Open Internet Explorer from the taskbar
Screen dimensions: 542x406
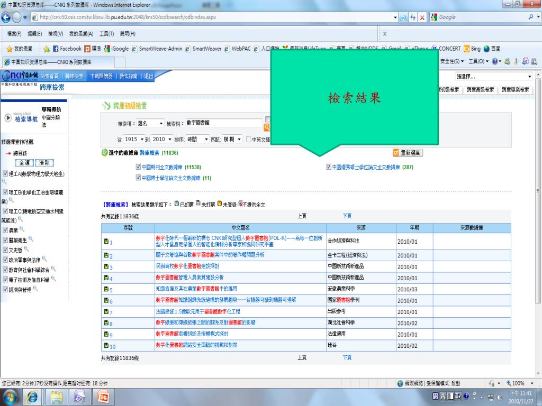32,396
